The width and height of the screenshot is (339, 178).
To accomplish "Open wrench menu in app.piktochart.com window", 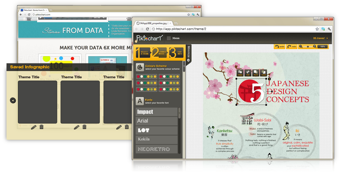I will tap(329, 29).
